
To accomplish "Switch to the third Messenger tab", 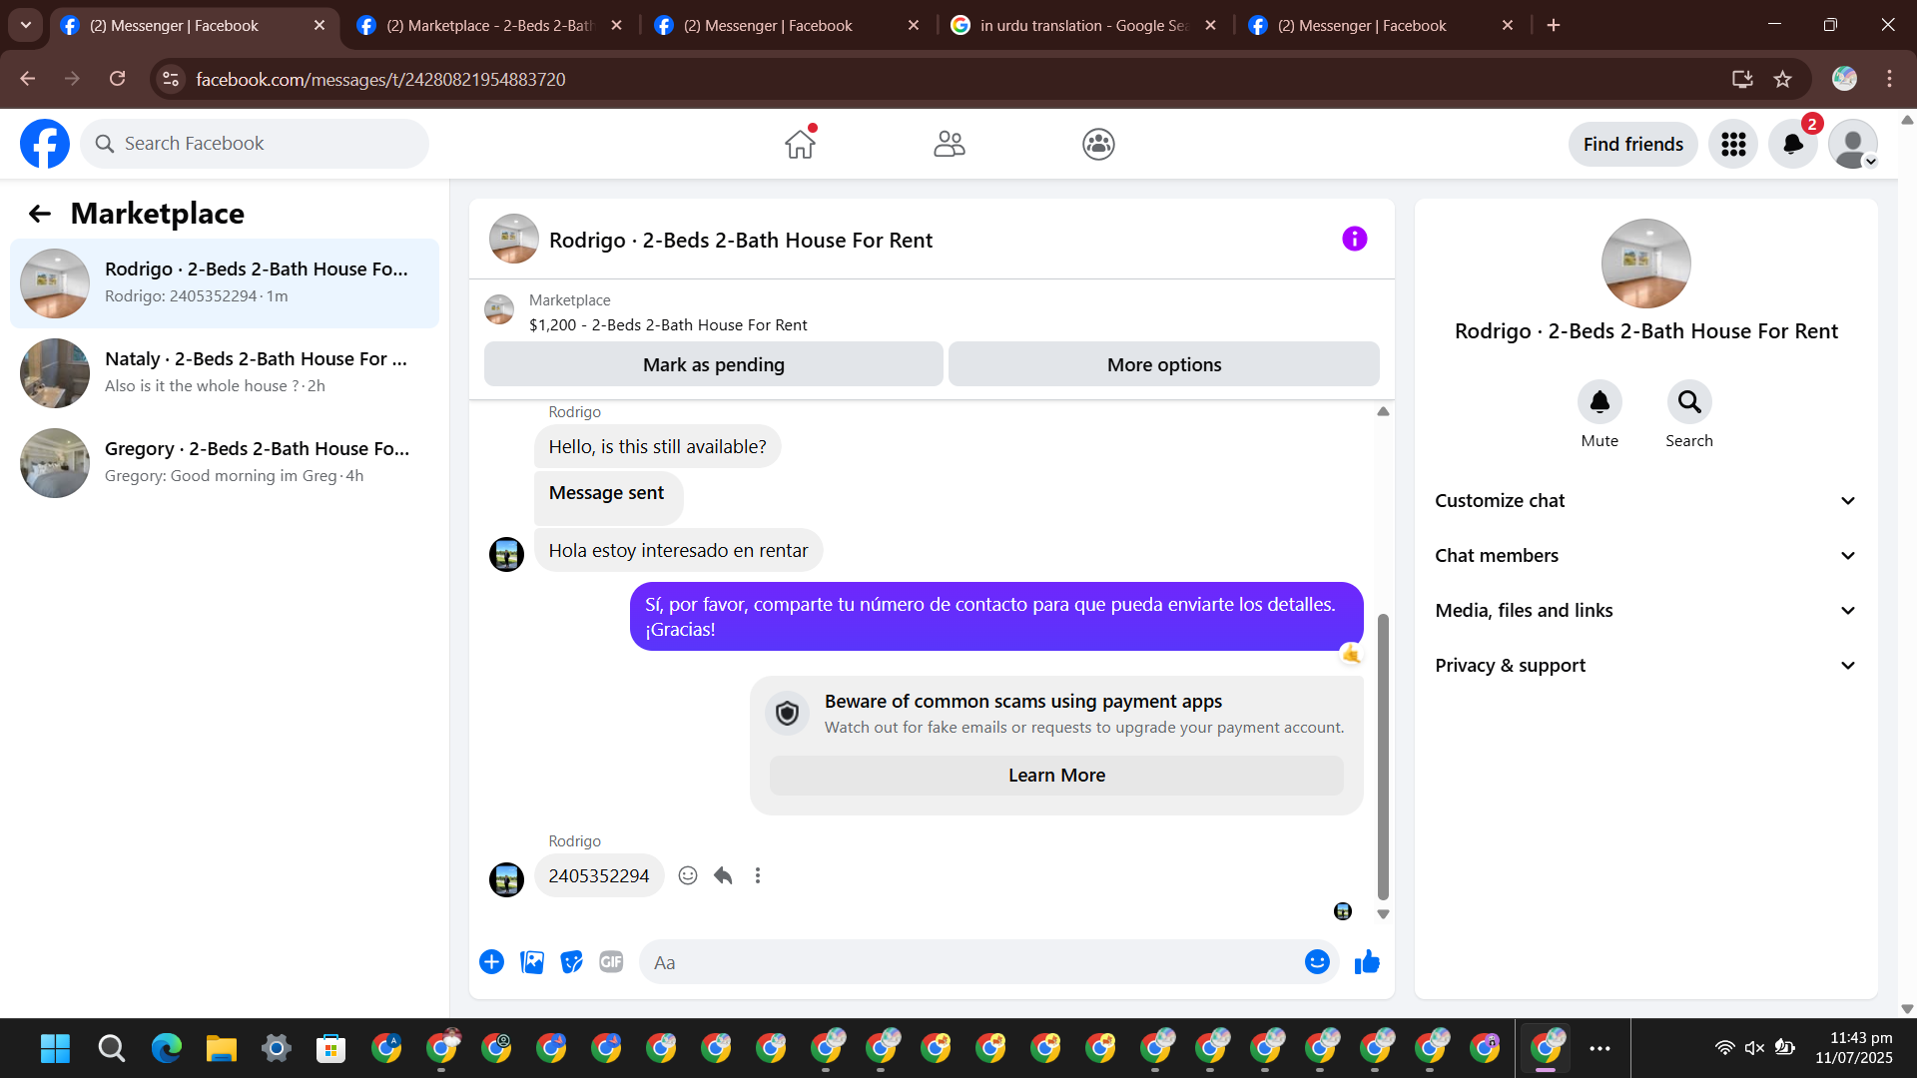I will click(786, 26).
